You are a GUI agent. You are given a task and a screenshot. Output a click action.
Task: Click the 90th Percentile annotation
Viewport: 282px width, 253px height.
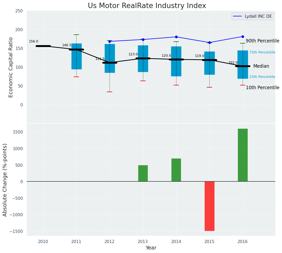(262, 41)
